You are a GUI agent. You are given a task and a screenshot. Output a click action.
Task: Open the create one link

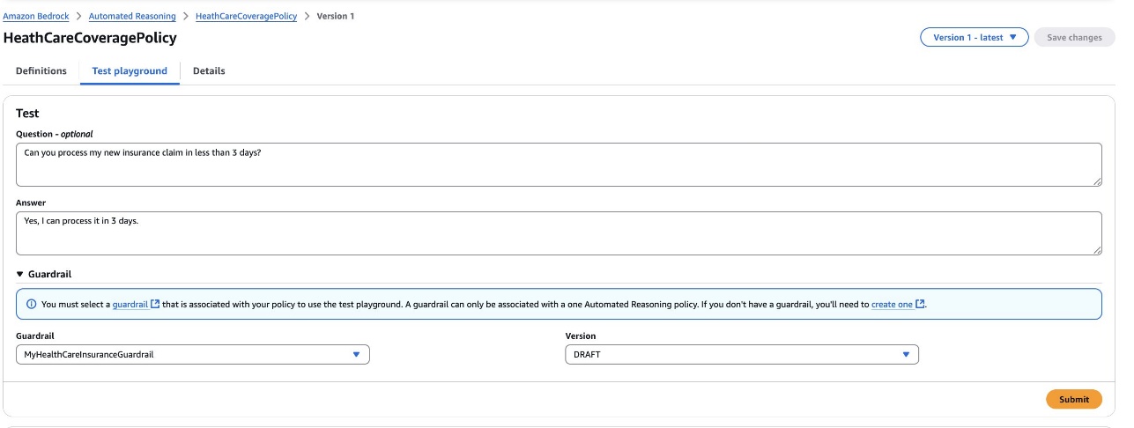tap(892, 305)
